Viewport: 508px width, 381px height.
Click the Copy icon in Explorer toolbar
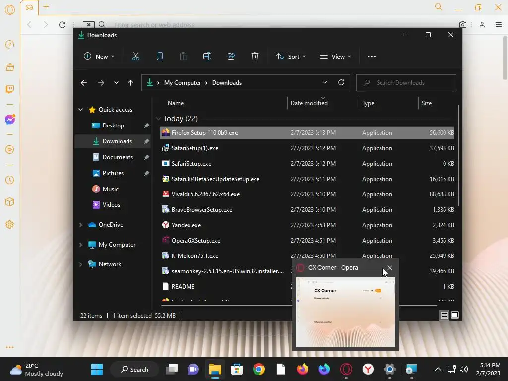point(160,57)
